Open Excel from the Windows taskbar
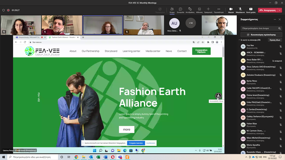The width and height of the screenshot is (285, 160). pyautogui.click(x=98, y=157)
